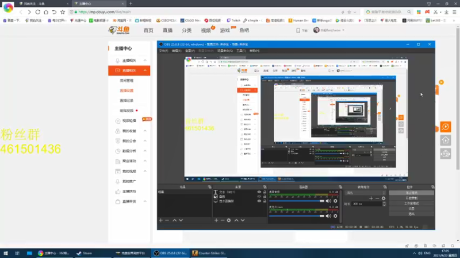This screenshot has height=258, width=460.
Task: Toggle visibility of 图像 source
Action: (x=259, y=197)
